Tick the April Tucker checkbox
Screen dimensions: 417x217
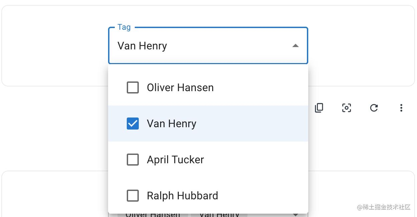click(x=133, y=160)
